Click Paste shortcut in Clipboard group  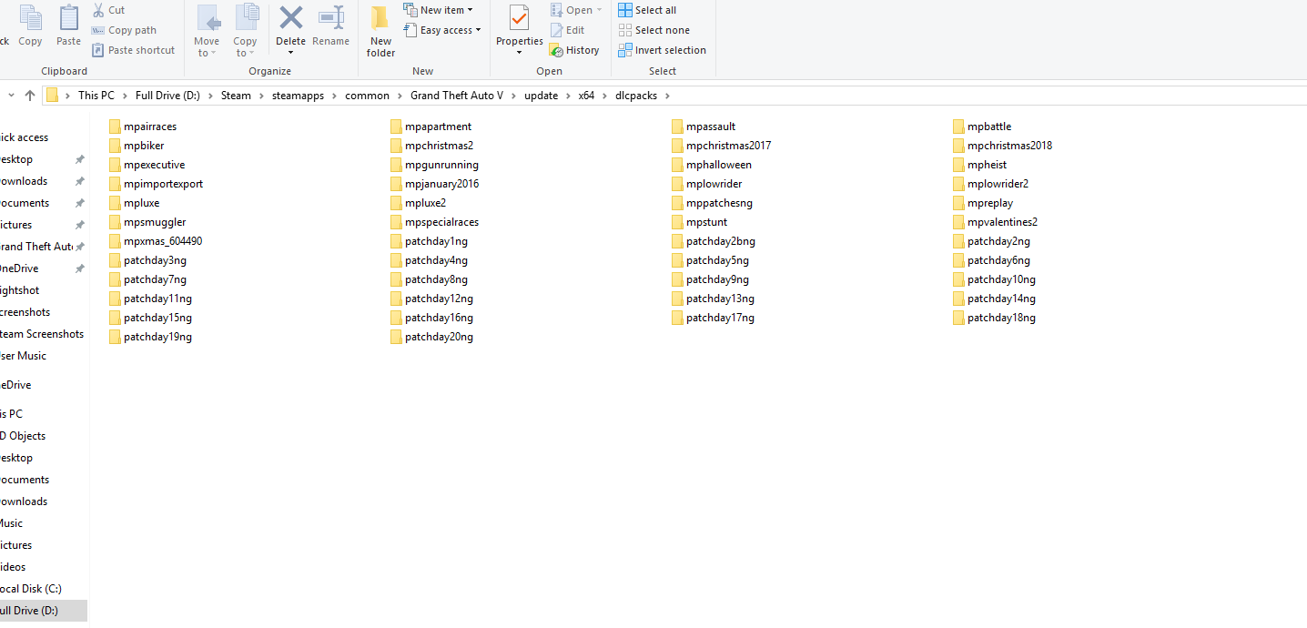[x=133, y=50]
